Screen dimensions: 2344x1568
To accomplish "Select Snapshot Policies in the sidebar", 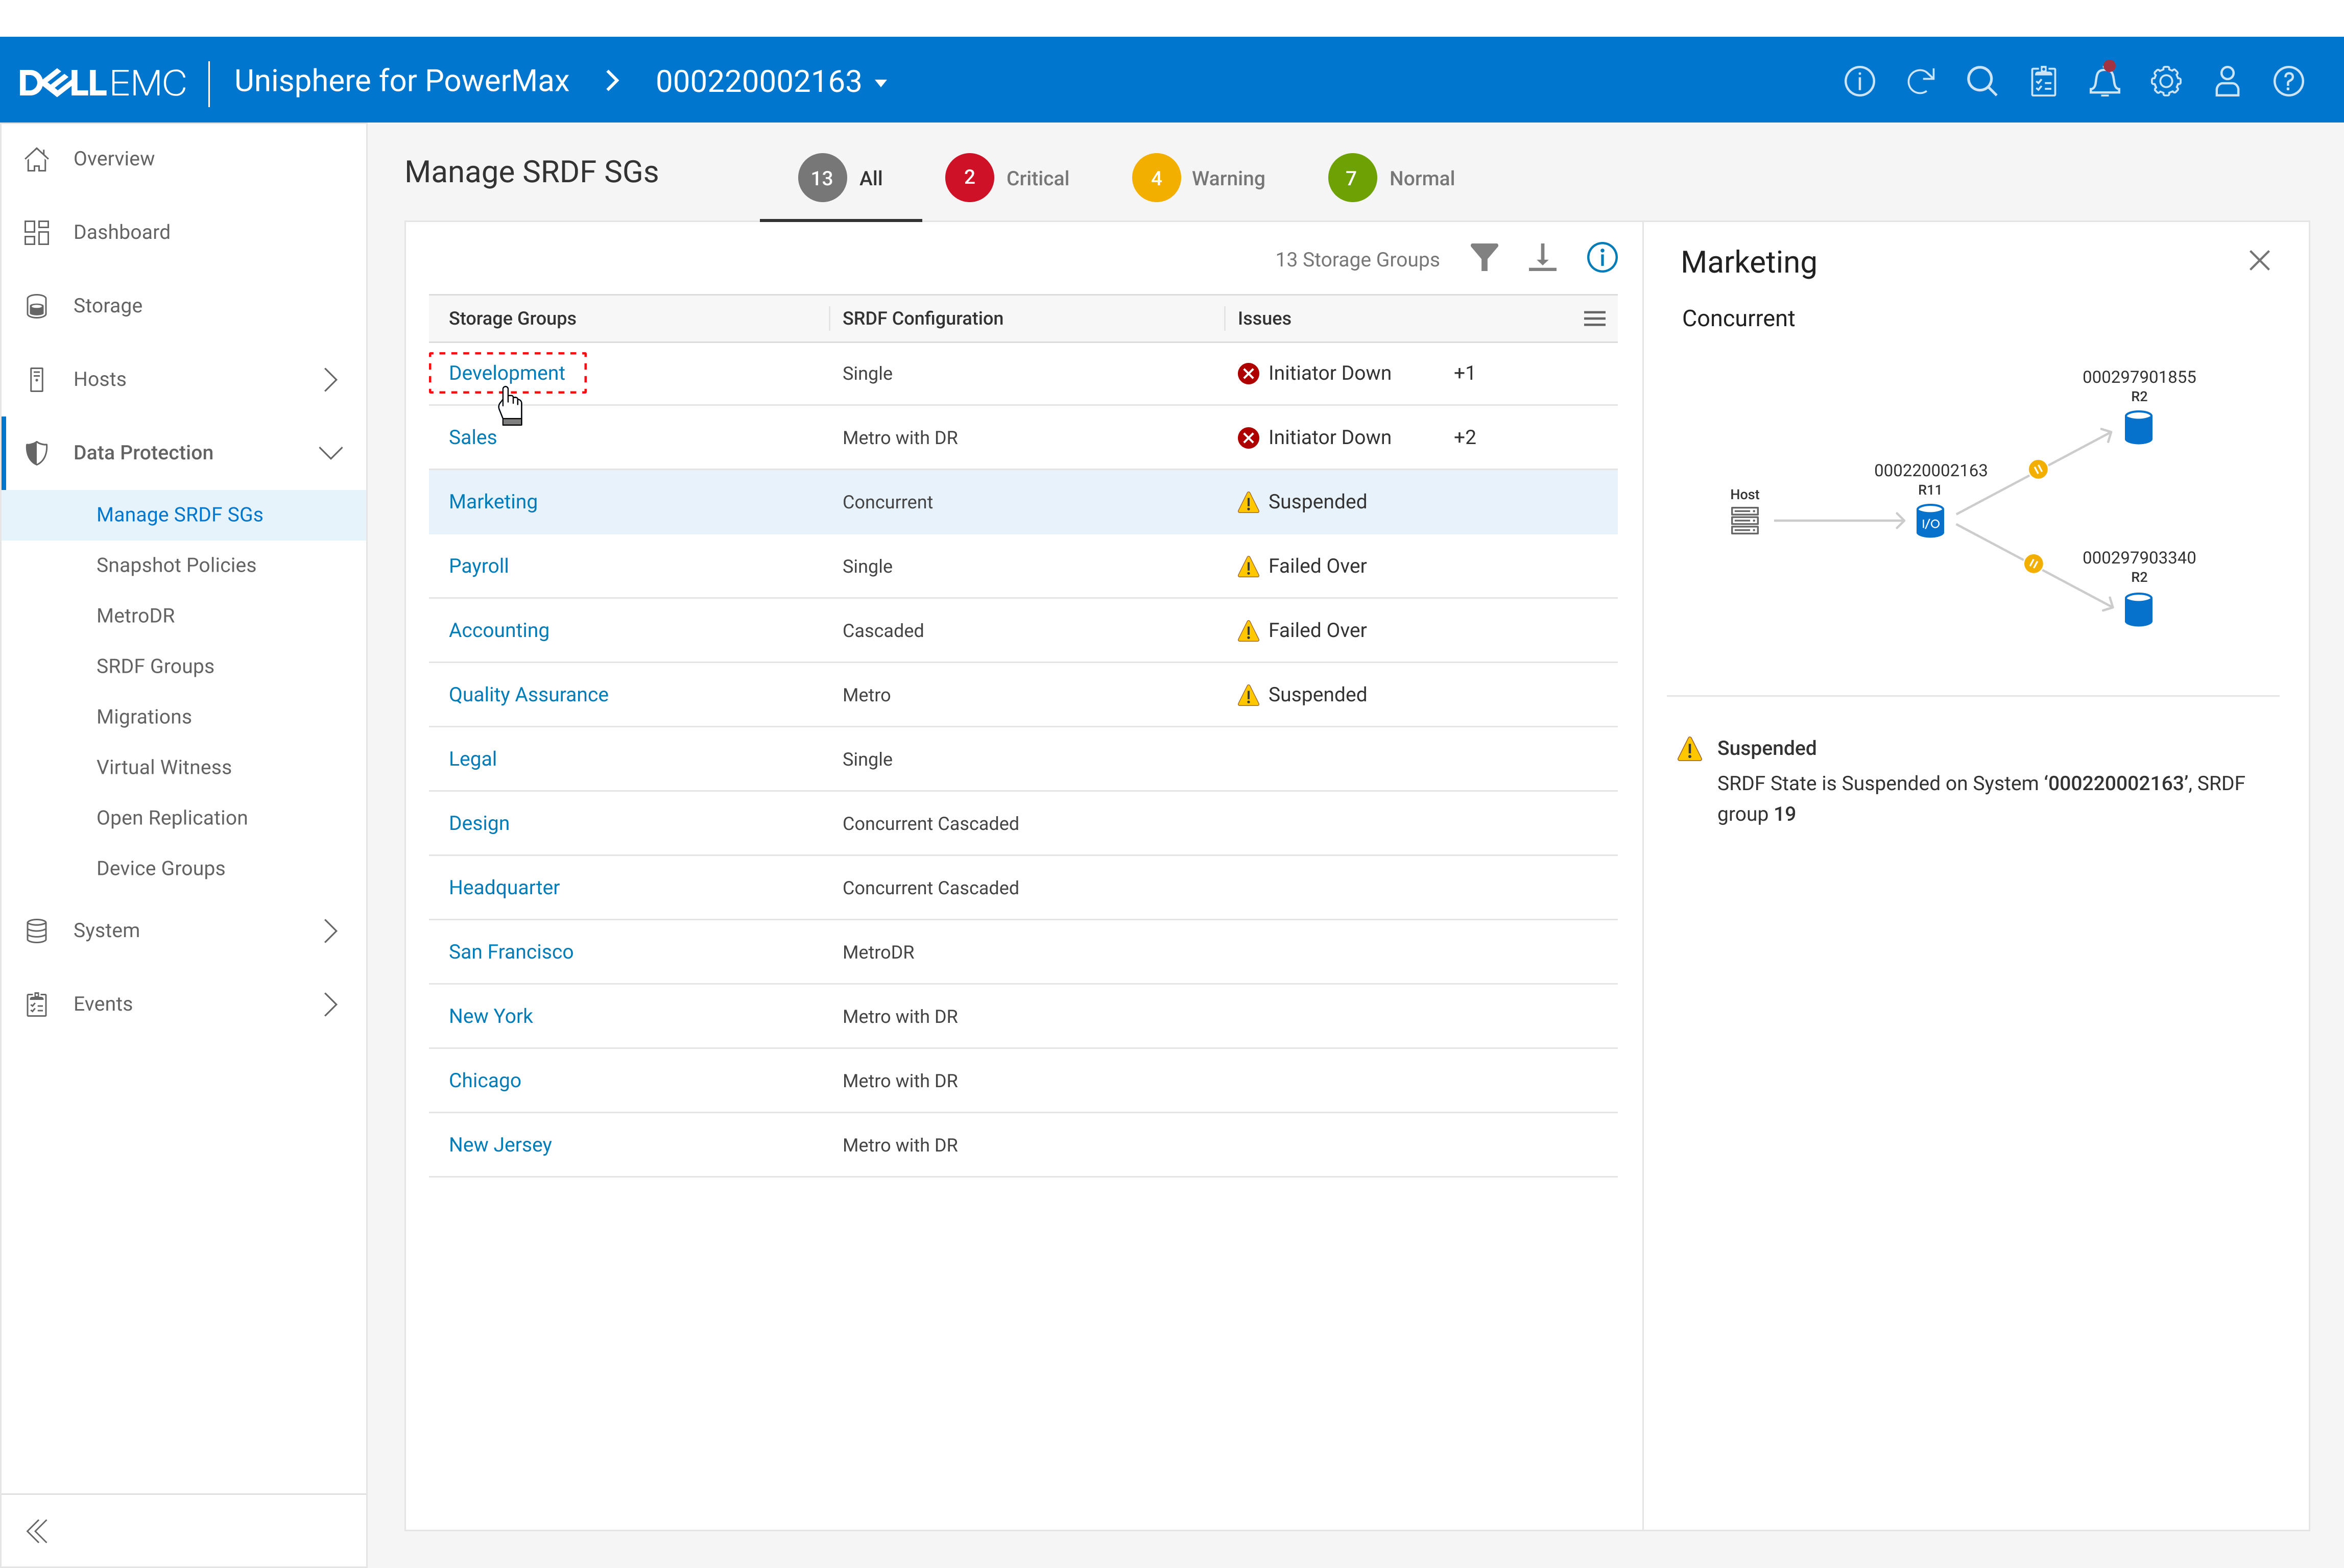I will [x=176, y=565].
